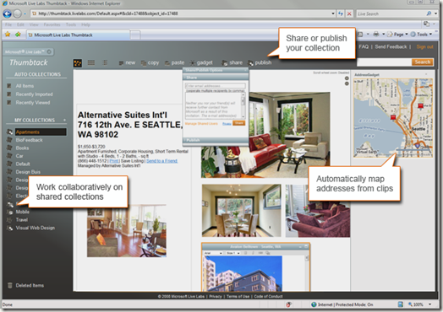The width and height of the screenshot is (443, 312).
Task: Click the Seattle map in AddressGadget
Action: pos(393,118)
